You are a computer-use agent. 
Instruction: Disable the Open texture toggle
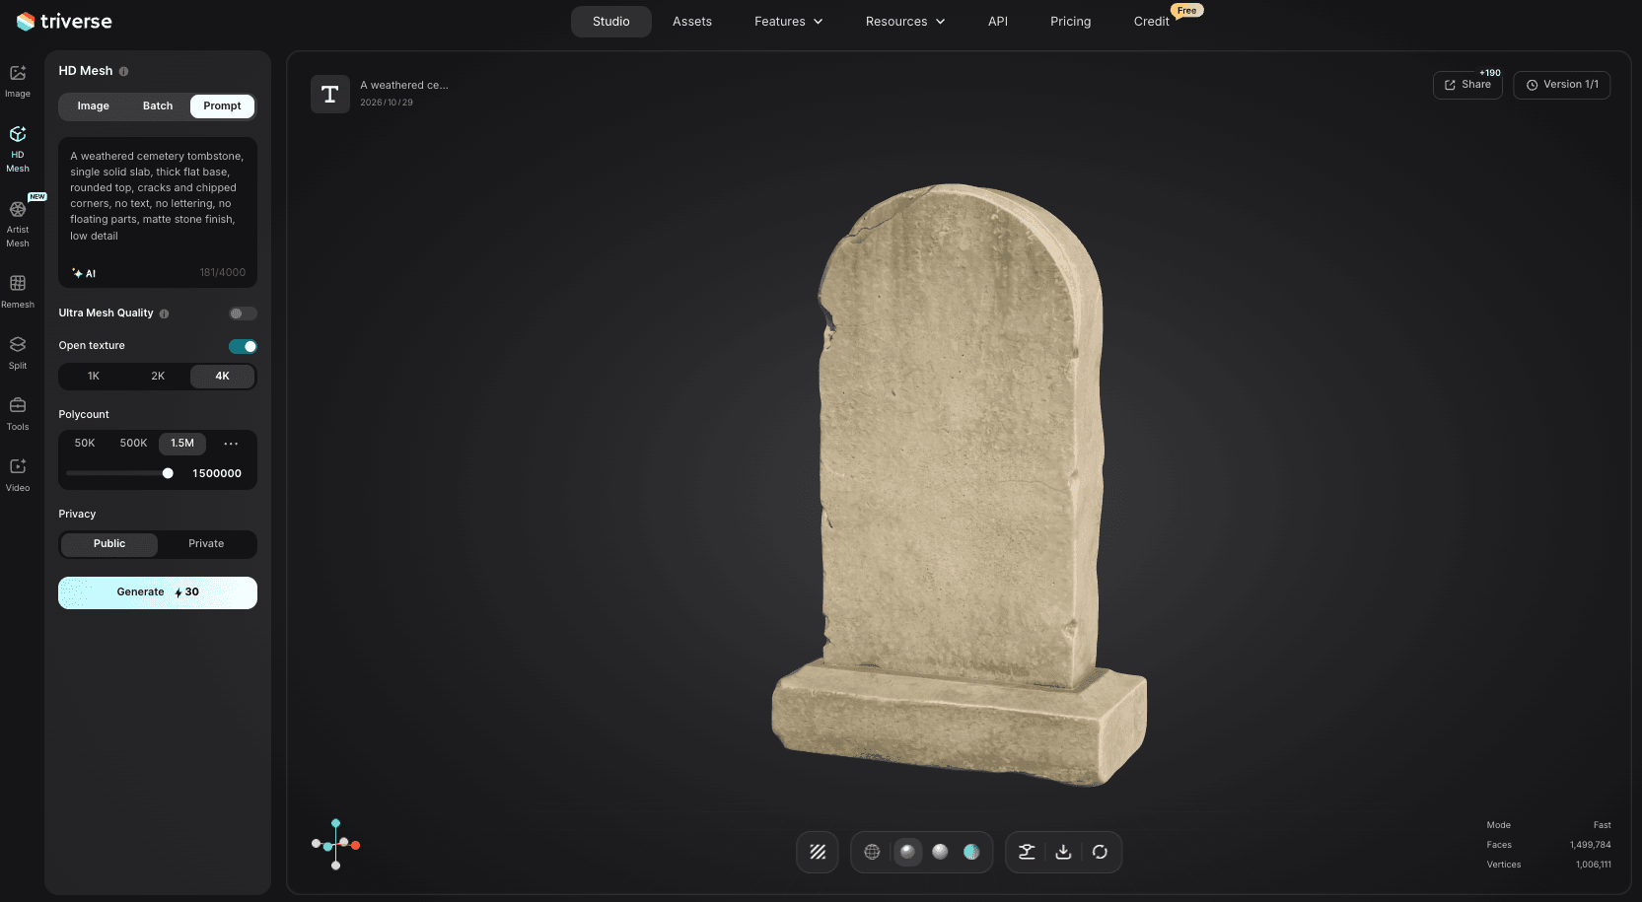click(243, 346)
